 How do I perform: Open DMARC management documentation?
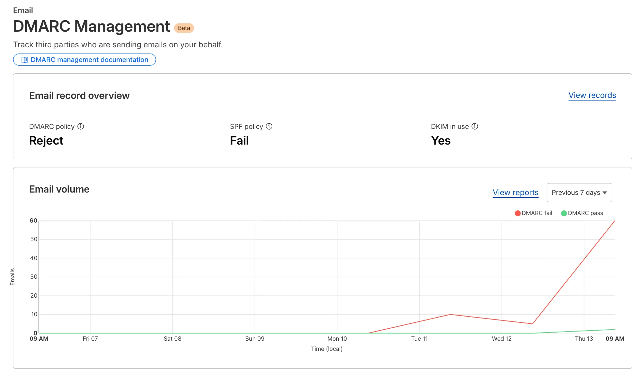coord(84,60)
